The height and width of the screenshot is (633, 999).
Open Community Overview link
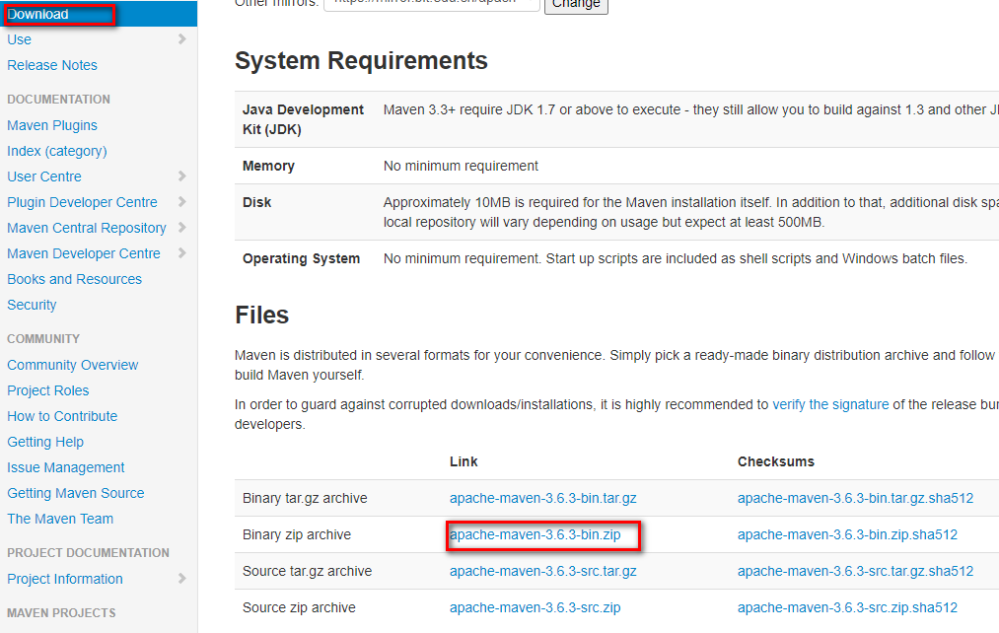(73, 365)
